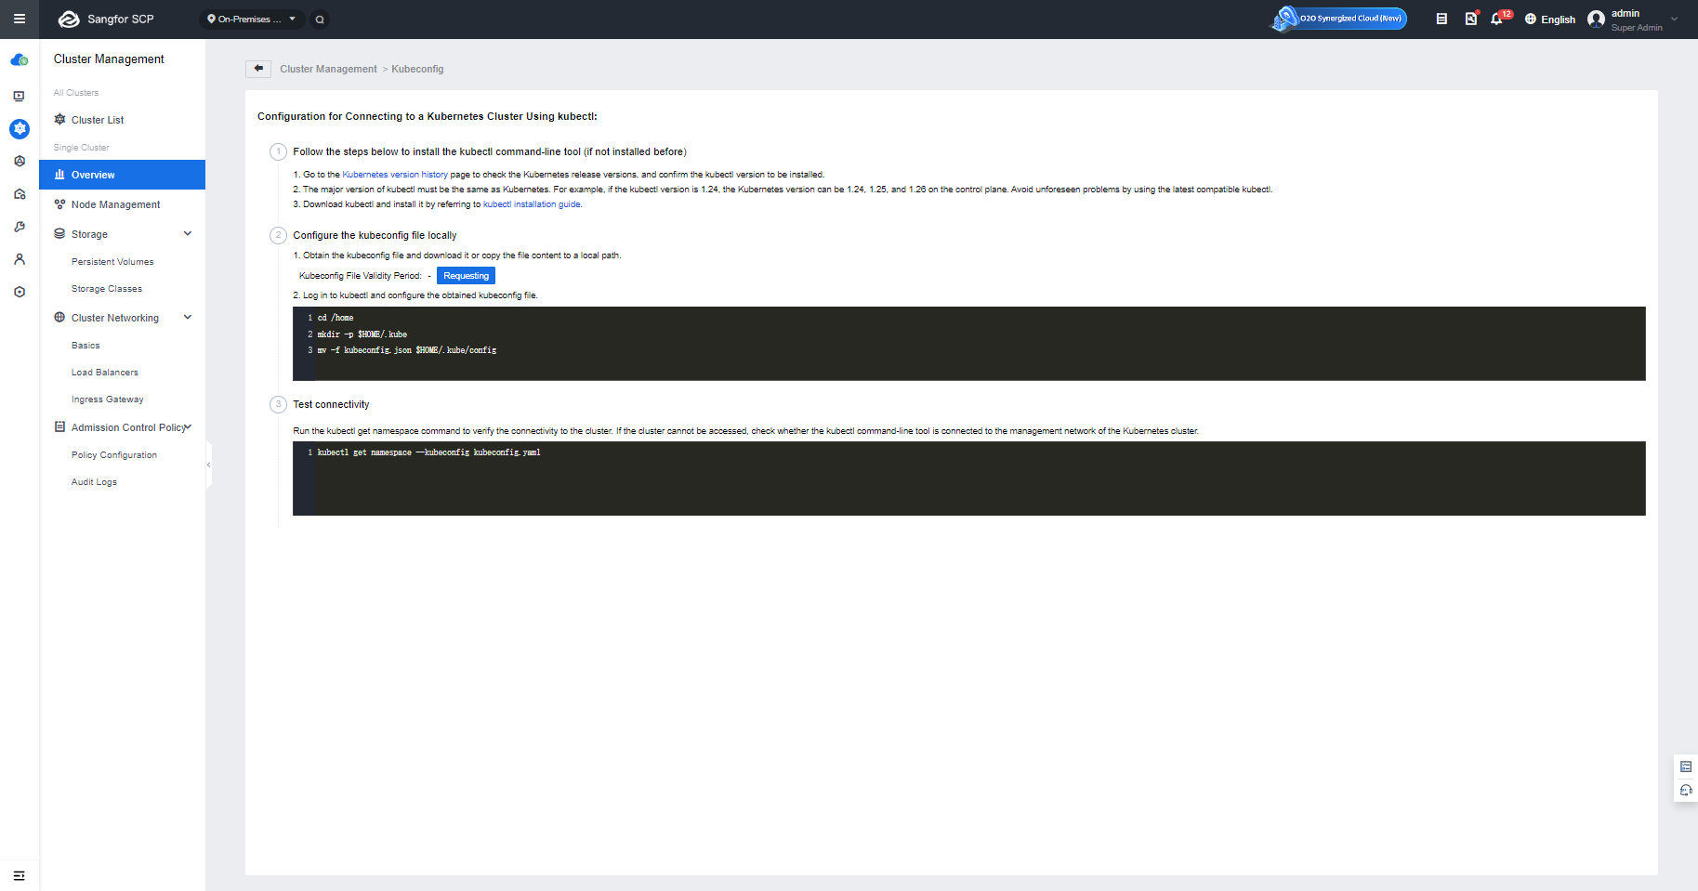Image resolution: width=1698 pixels, height=891 pixels.
Task: Open the log search document icon
Action: tap(1470, 19)
